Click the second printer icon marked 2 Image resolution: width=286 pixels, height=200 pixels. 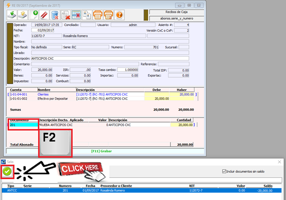click(109, 15)
